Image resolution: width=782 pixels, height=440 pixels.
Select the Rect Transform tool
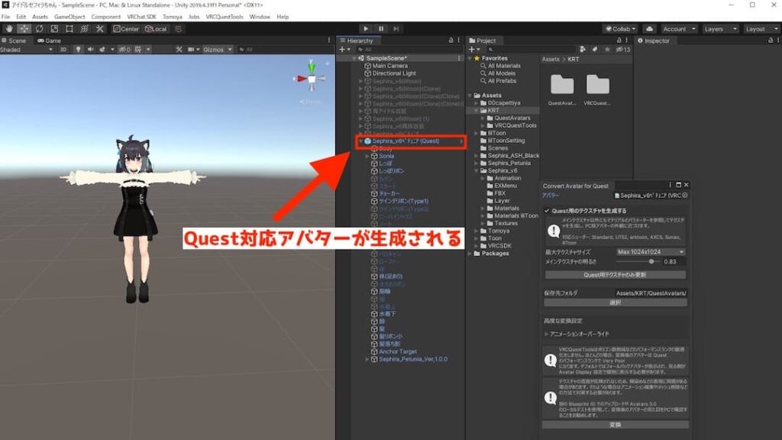[69, 29]
